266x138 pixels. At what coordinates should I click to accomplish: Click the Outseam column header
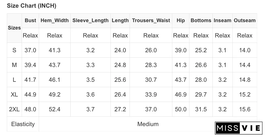coord(245,20)
